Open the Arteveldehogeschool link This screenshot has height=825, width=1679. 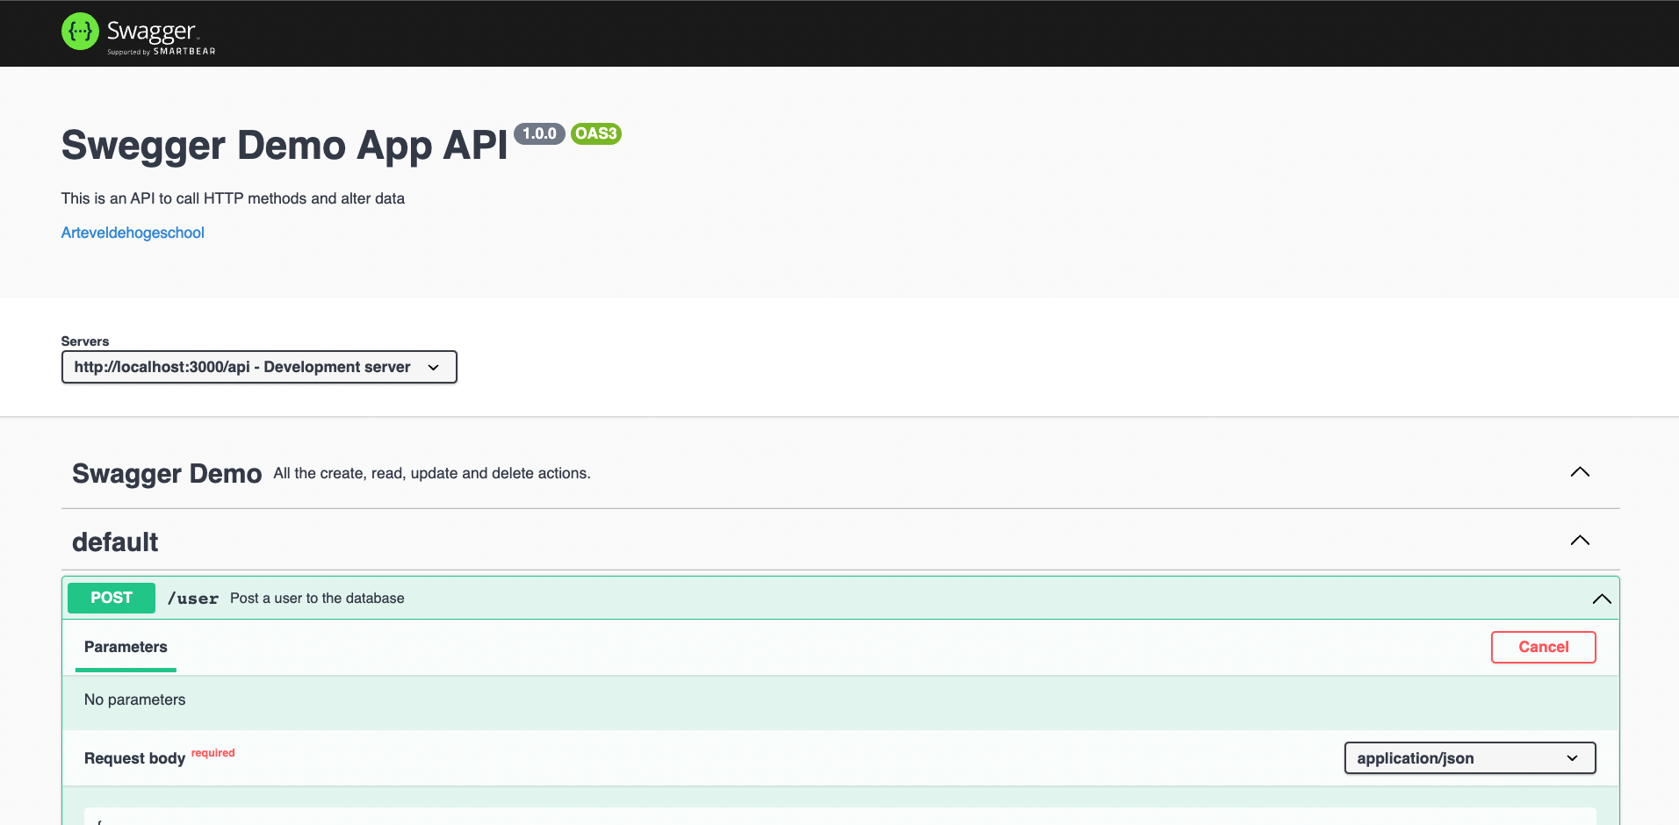tap(133, 233)
